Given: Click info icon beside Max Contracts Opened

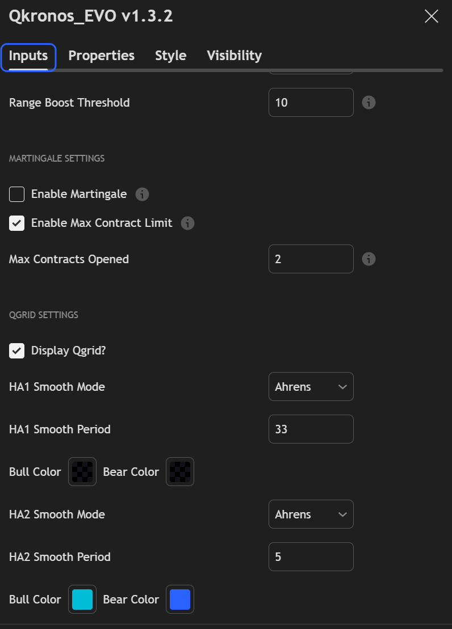Looking at the screenshot, I should 369,259.
